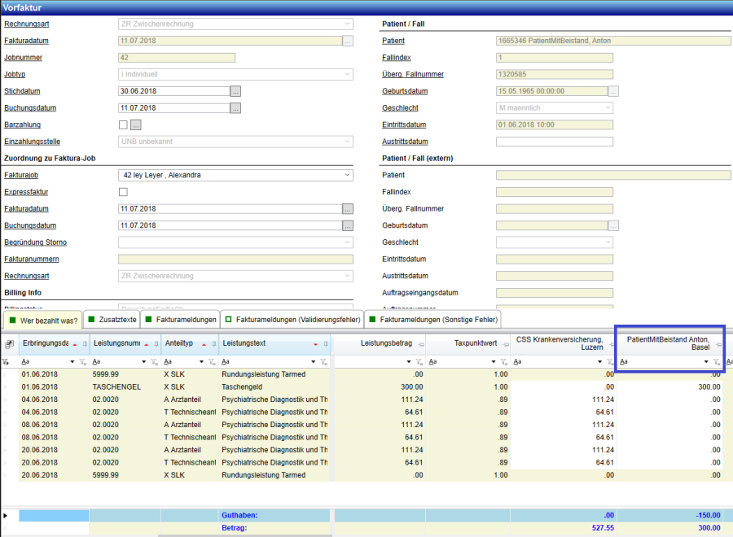Expand the Fakturajob dropdown
This screenshot has width=733, height=537.
pos(348,175)
